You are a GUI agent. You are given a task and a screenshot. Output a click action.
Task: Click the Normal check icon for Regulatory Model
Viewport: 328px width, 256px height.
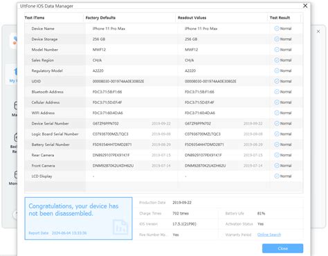tap(277, 71)
